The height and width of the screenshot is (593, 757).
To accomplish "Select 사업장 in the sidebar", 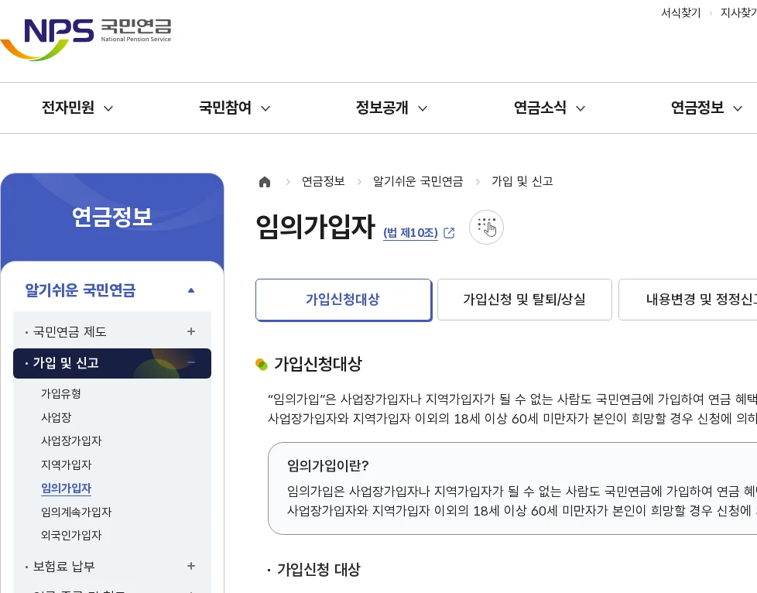I will point(56,417).
